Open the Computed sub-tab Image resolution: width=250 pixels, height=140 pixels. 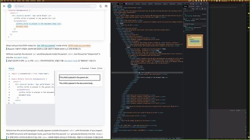point(191,6)
